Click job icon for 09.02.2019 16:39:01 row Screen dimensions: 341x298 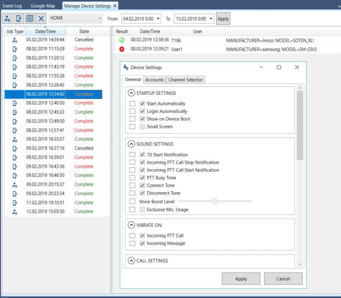point(15,157)
